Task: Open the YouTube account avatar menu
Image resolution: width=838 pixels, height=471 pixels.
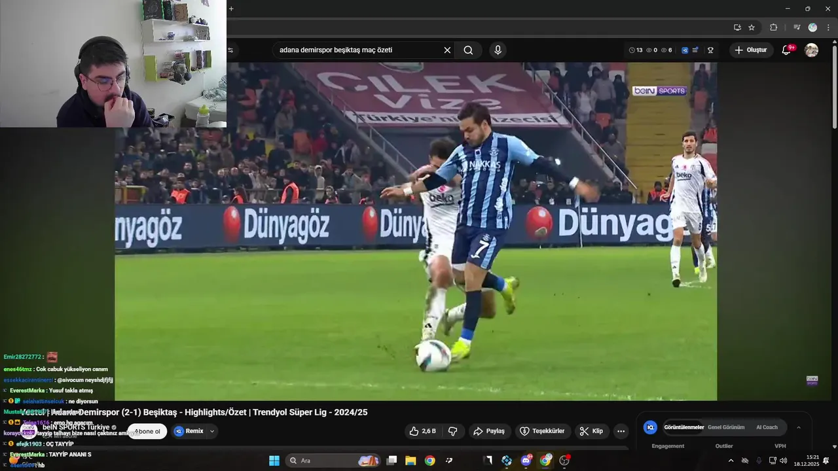Action: tap(811, 50)
